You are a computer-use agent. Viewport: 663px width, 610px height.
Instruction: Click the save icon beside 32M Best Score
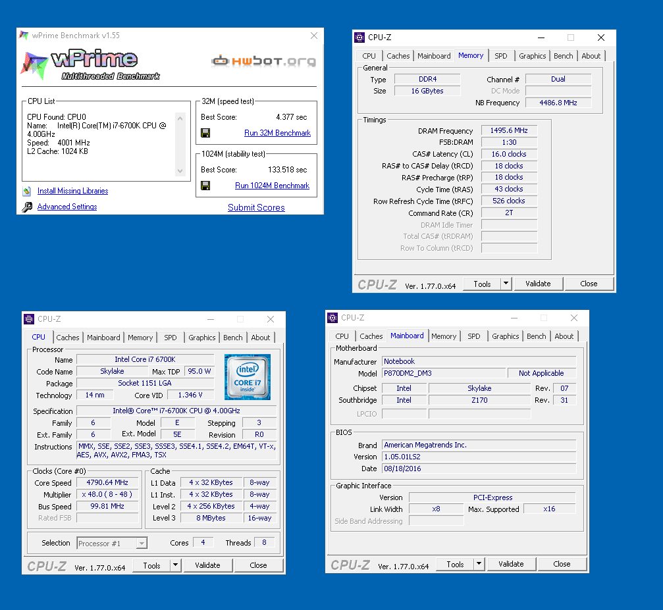tap(205, 133)
